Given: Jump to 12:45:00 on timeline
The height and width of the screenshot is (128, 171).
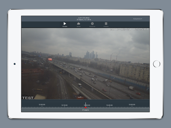Looking at the screenshot, I should point(109,105).
